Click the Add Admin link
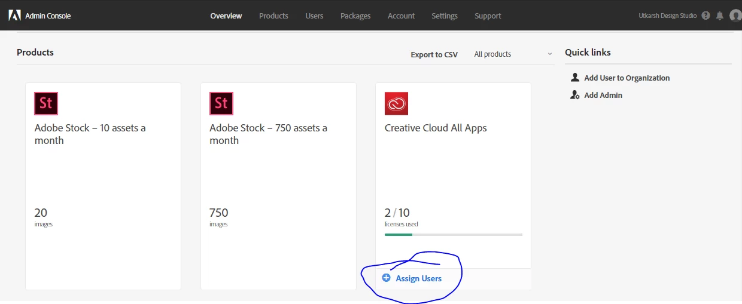Image resolution: width=742 pixels, height=304 pixels. tap(603, 95)
